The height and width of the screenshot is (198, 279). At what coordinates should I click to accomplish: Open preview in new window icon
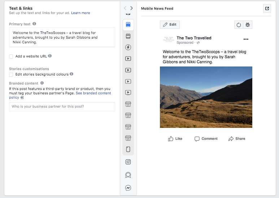pyautogui.click(x=267, y=8)
